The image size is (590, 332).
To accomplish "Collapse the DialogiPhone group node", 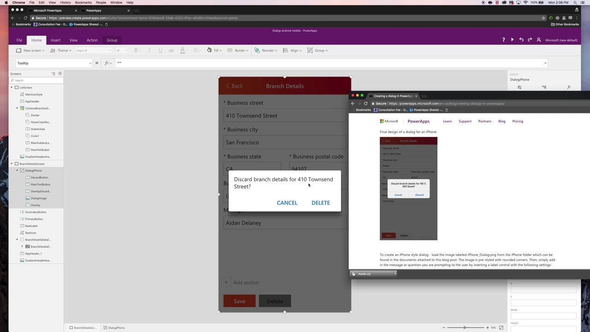I will pyautogui.click(x=17, y=171).
